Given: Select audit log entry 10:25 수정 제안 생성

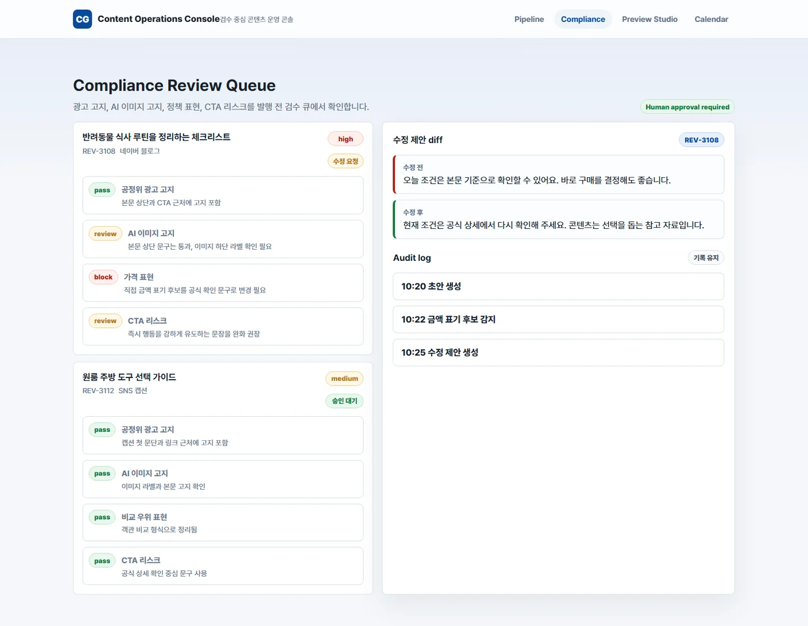Looking at the screenshot, I should tap(558, 353).
